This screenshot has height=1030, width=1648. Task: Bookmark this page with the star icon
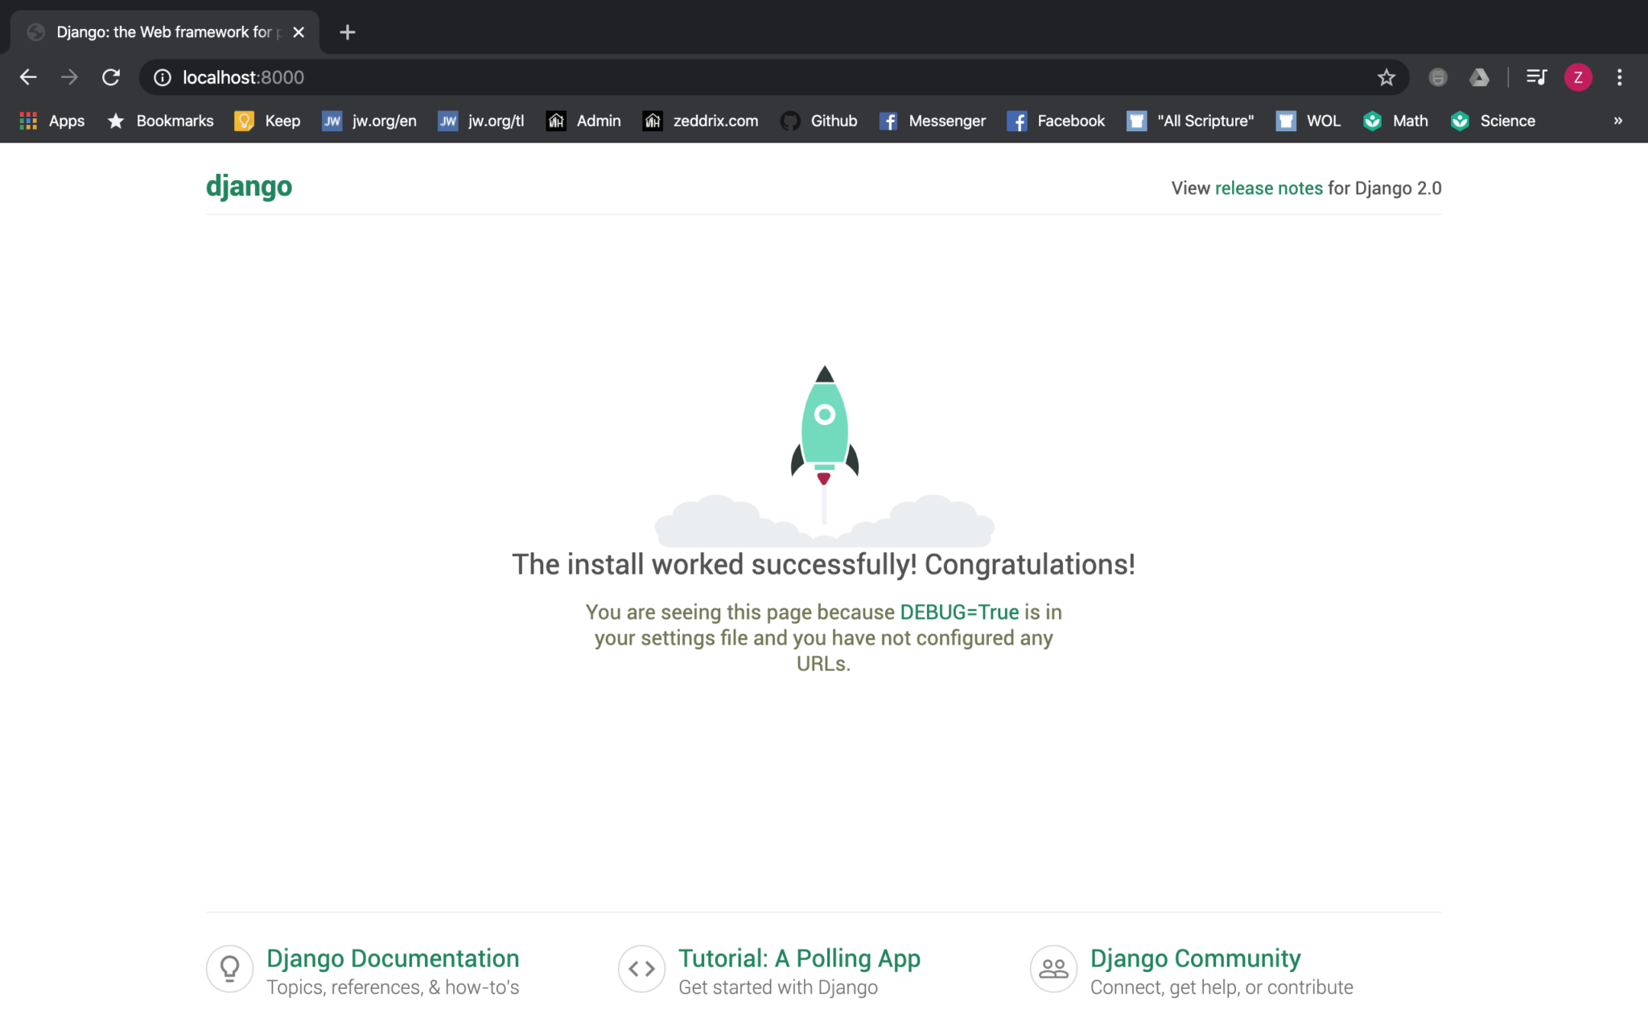[x=1386, y=77]
